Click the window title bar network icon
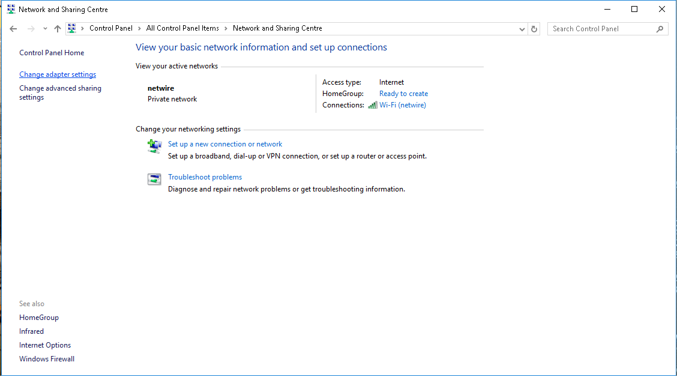The image size is (677, 377). coord(11,9)
